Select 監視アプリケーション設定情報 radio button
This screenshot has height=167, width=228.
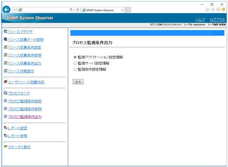pyautogui.click(x=75, y=57)
